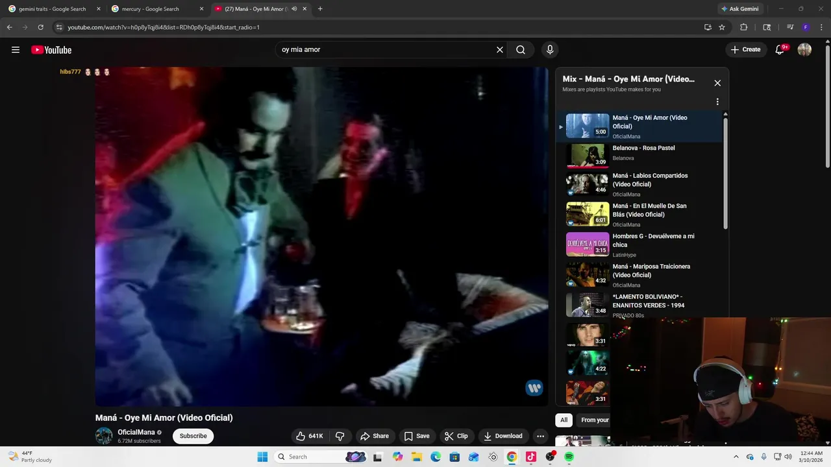The width and height of the screenshot is (831, 467).
Task: Open more actions ellipsis below the video
Action: pyautogui.click(x=540, y=436)
